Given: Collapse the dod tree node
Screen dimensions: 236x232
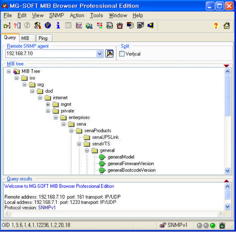Looking at the screenshot, I should (x=32, y=91).
